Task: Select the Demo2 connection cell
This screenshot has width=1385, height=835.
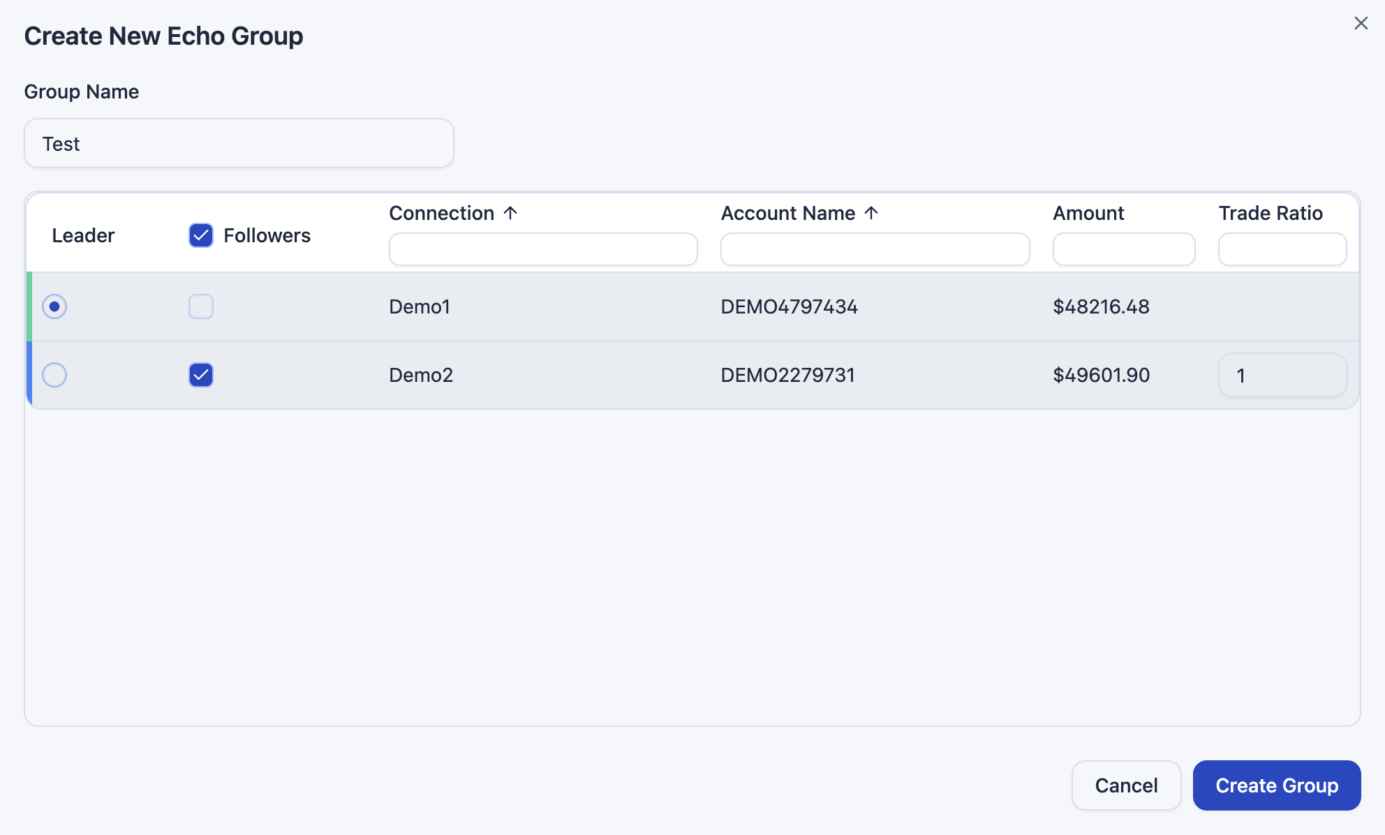Action: (x=421, y=375)
